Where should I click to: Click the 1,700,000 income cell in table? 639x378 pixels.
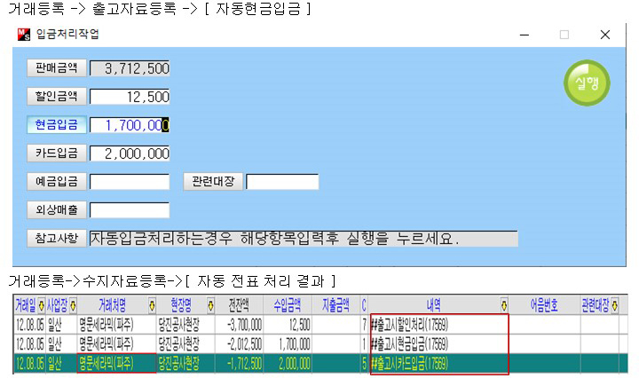[288, 343]
